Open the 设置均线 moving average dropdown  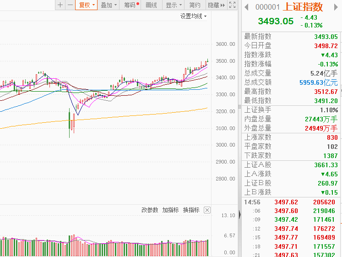pyautogui.click(x=193, y=16)
